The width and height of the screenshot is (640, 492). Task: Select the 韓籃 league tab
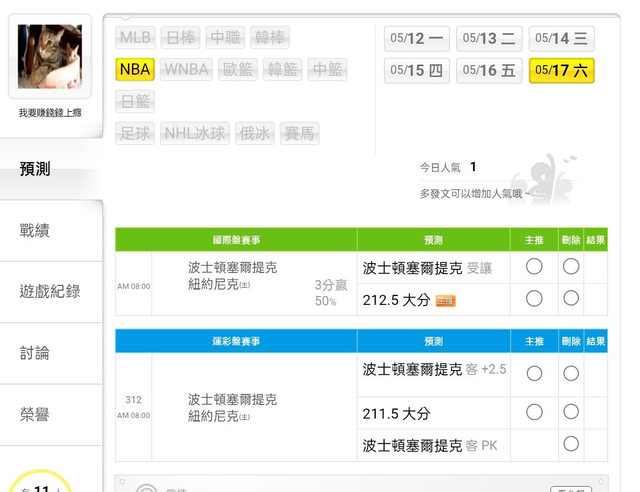[283, 69]
